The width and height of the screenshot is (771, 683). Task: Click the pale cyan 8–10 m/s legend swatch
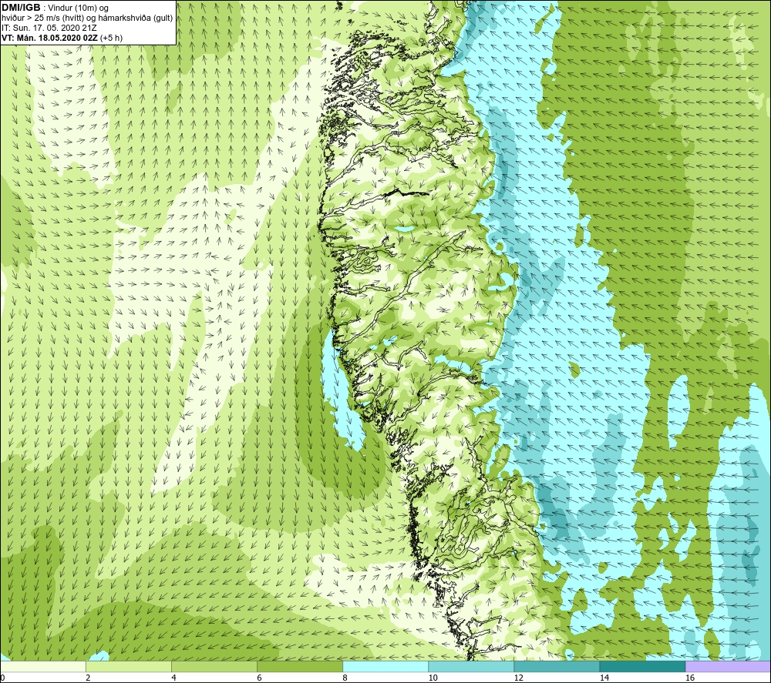(x=385, y=666)
